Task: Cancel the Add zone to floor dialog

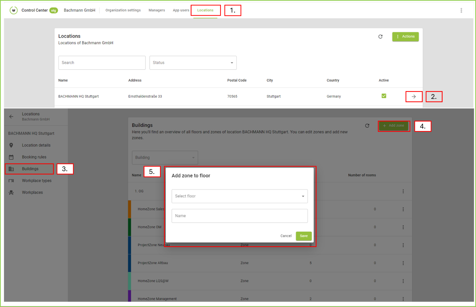Action: (286, 236)
